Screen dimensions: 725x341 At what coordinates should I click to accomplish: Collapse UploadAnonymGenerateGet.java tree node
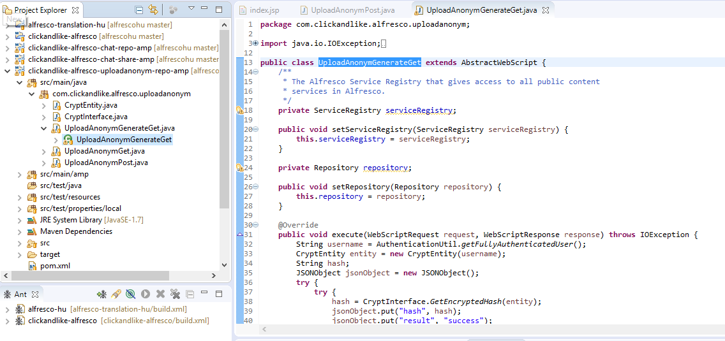44,128
